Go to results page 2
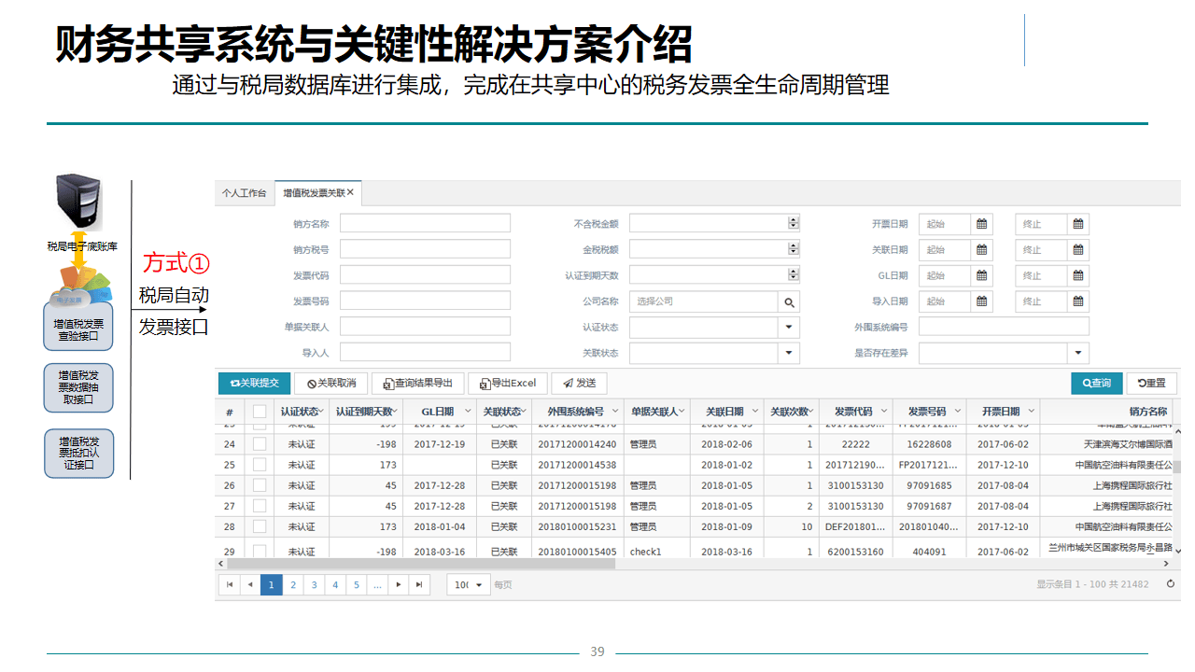This screenshot has height=672, width=1195. pos(292,584)
